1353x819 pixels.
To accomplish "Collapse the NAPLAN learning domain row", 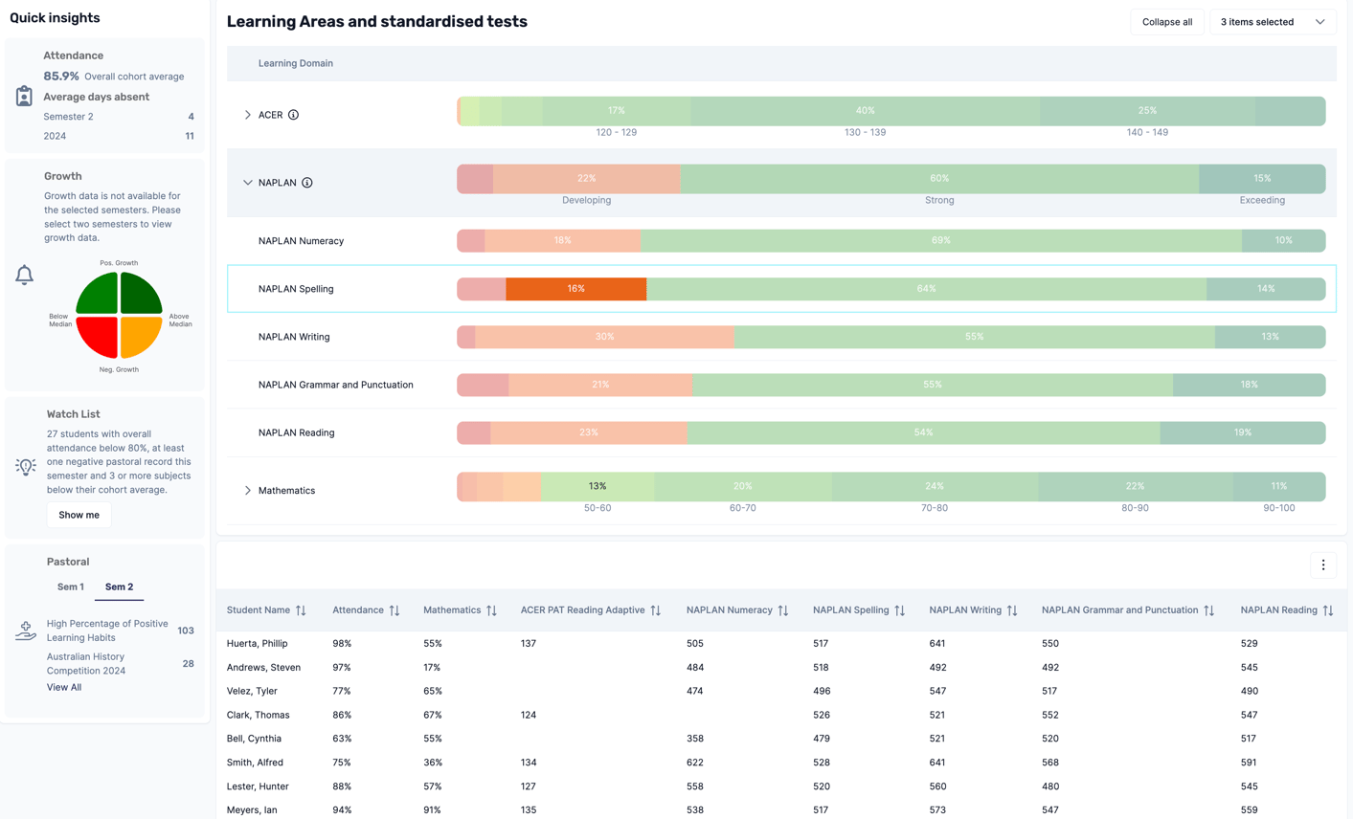I will 248,183.
